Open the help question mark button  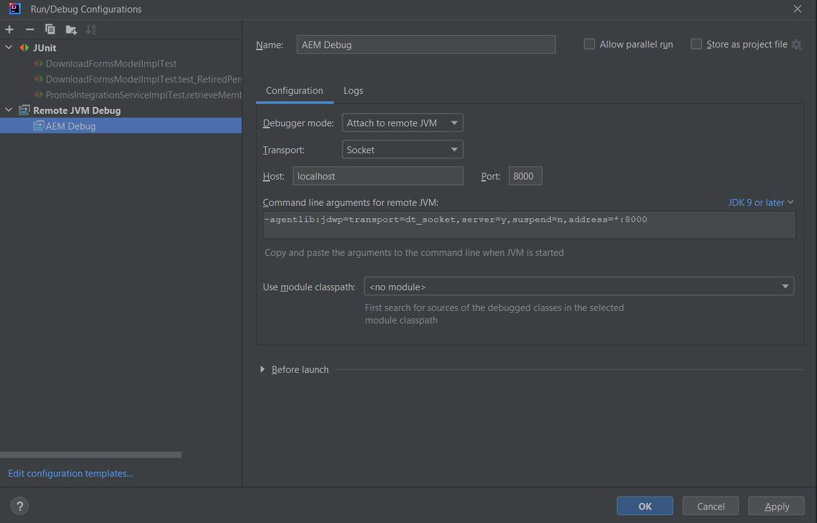[19, 506]
